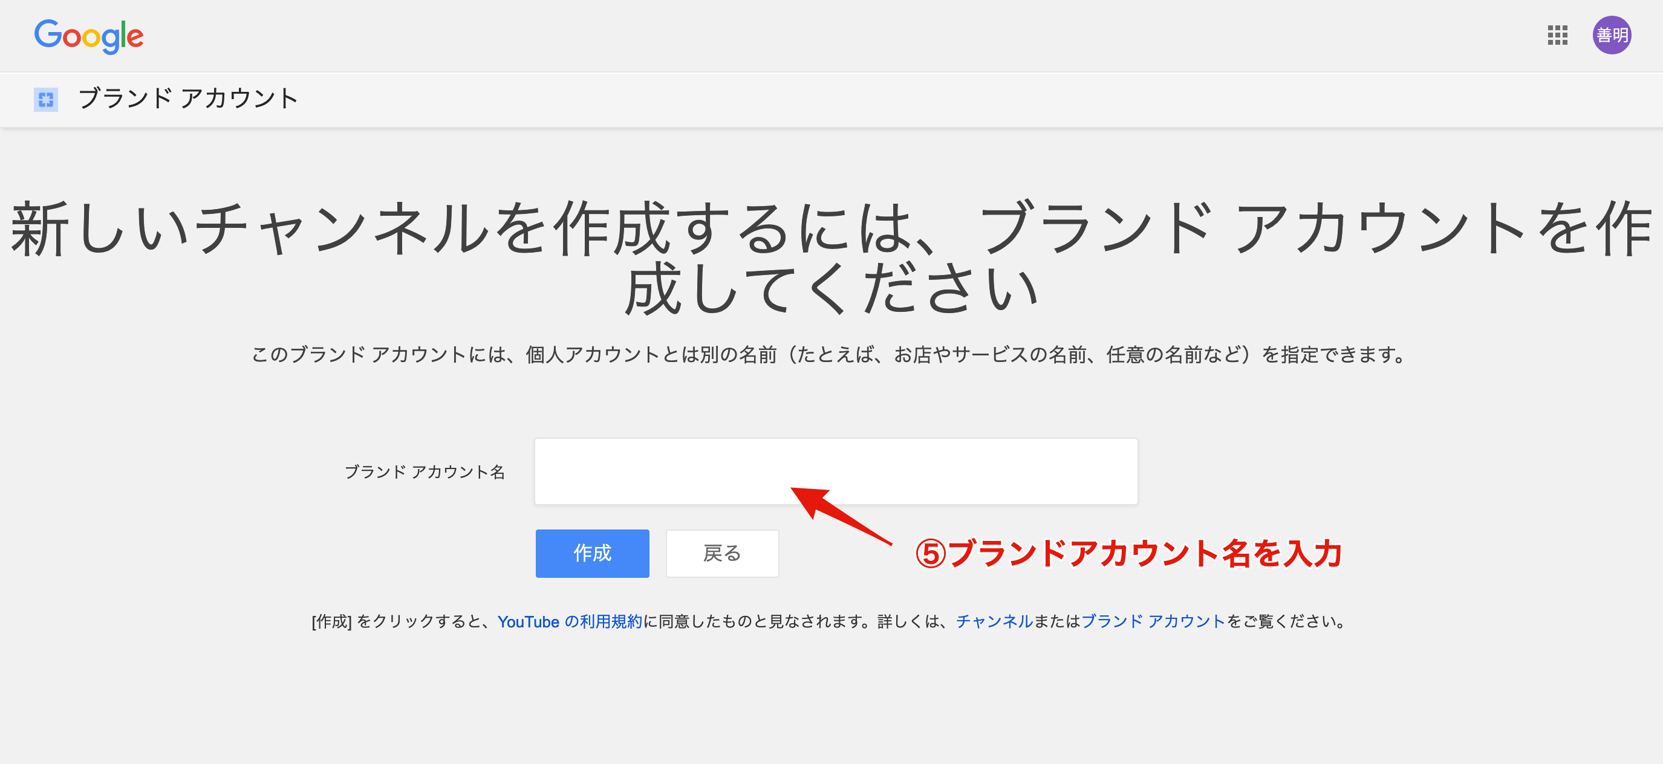1663x764 pixels.
Task: Open the ブランド アカウント link in the footer
Action: (1153, 621)
